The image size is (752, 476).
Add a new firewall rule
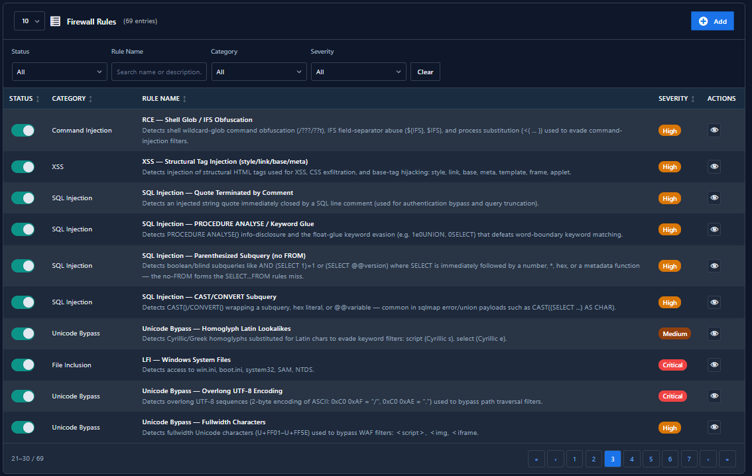click(x=712, y=21)
